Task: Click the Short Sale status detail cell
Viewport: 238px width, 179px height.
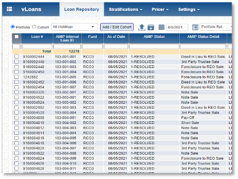Action: [x=190, y=123]
